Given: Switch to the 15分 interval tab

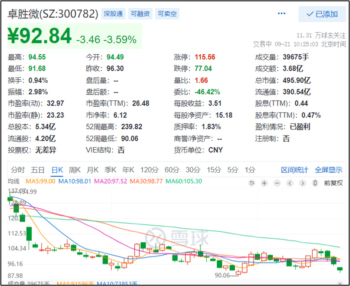Looking at the screenshot, I should click(214, 170).
